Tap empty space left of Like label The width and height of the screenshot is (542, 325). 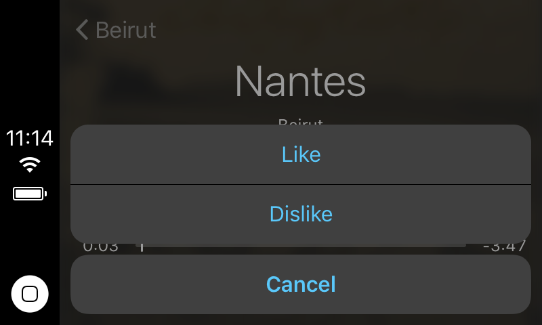tap(169, 155)
